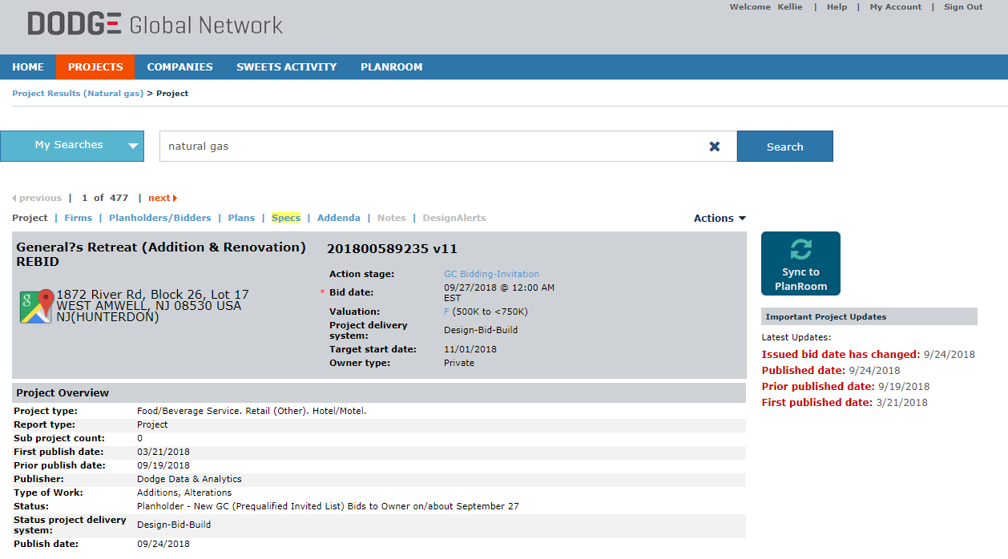Viewport: 1008px width, 559px height.
Task: Sign Out of the account
Action: click(x=962, y=6)
